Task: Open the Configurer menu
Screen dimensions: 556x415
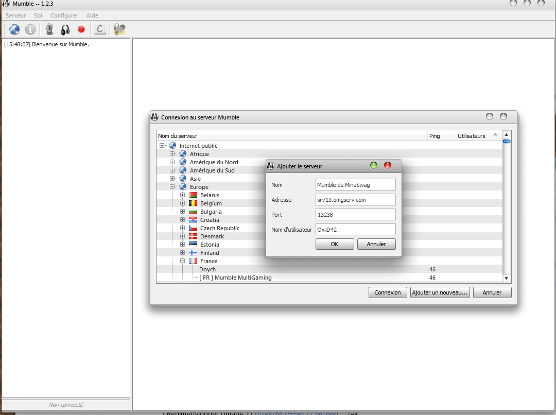Action: [x=64, y=15]
